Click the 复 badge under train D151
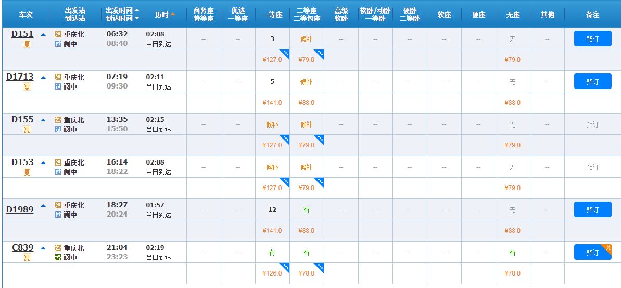Viewport: 621px width, 288px height. click(x=27, y=44)
